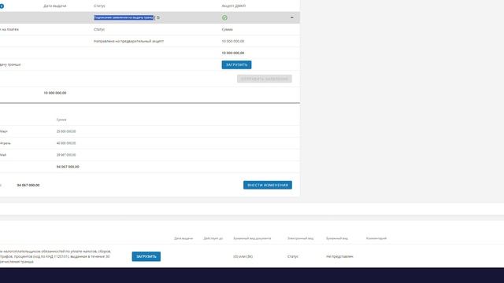
Task: Click the 'Действует до' column header
Action: [213, 238]
